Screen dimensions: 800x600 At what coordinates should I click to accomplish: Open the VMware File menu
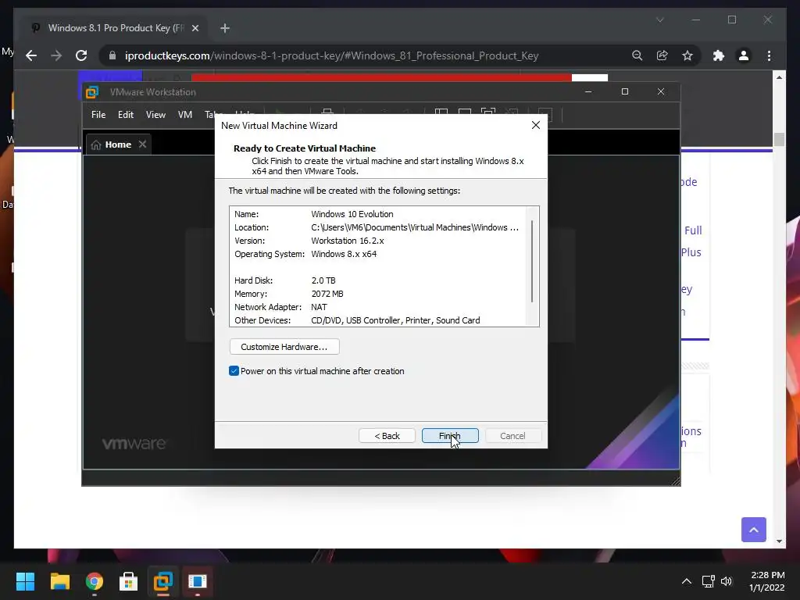coord(98,115)
